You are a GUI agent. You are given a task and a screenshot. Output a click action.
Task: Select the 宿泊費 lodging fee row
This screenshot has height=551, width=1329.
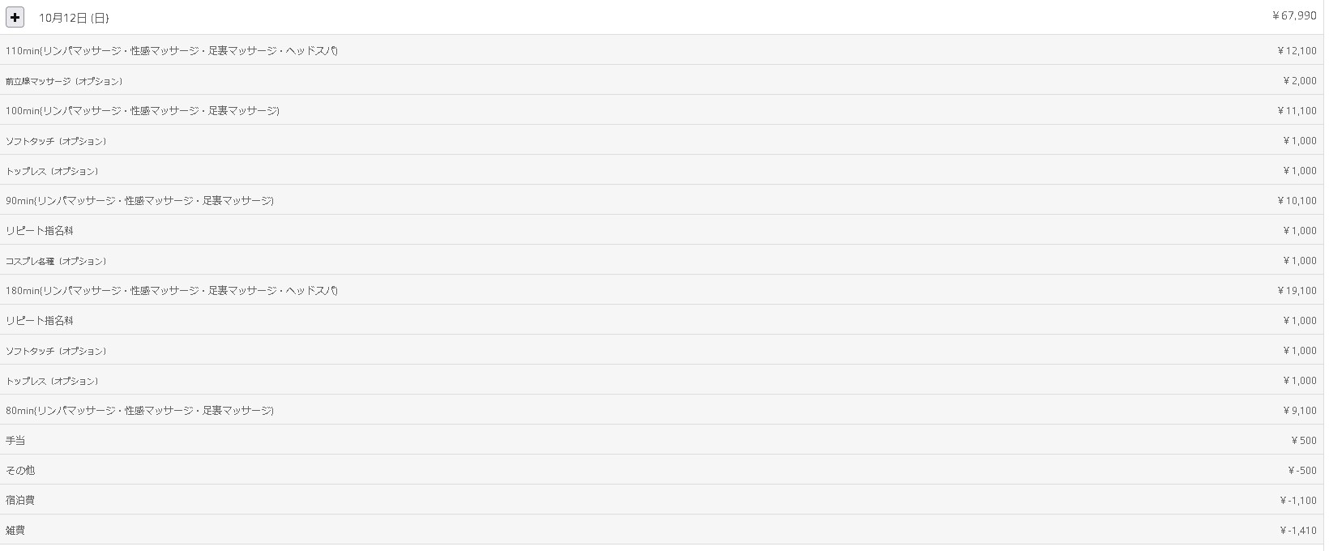20,500
